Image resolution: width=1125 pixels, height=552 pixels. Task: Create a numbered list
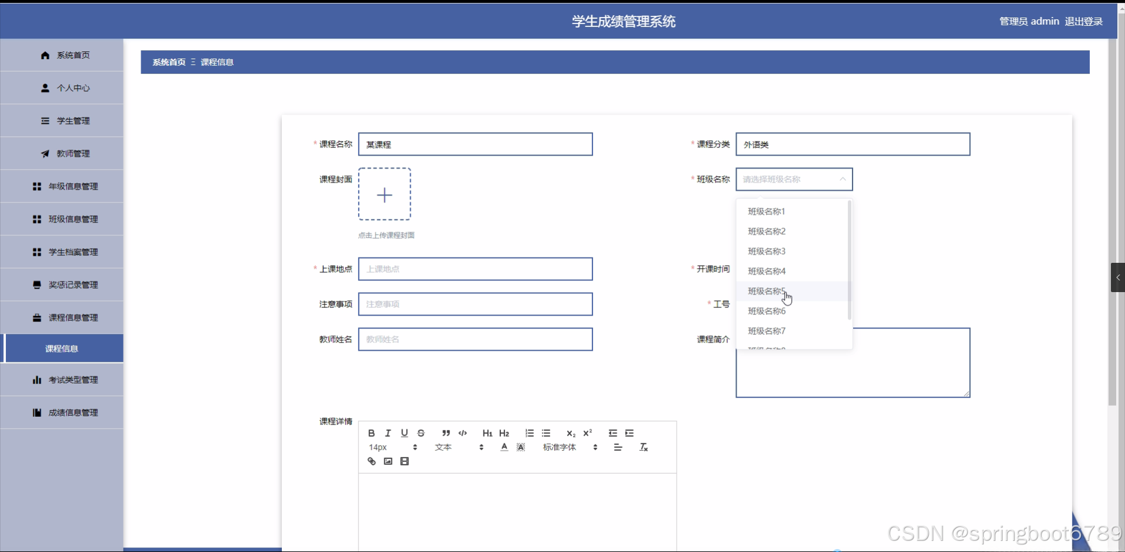click(529, 433)
